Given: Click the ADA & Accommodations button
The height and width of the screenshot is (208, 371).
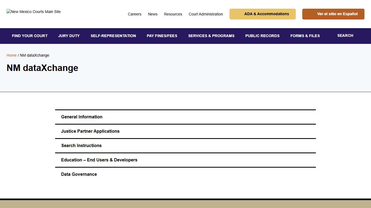Looking at the screenshot, I should (x=262, y=14).
